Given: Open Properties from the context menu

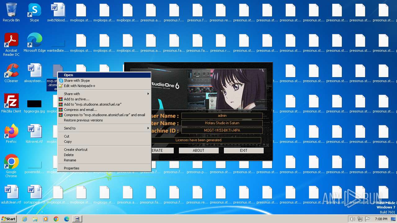Looking at the screenshot, I should (105, 168).
